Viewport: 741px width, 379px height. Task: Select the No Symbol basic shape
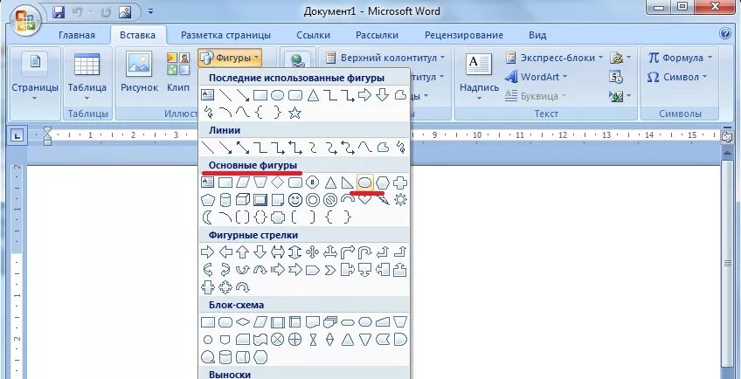[329, 200]
